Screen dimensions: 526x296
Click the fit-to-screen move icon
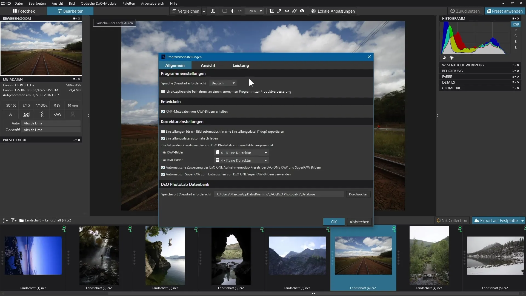(233, 11)
